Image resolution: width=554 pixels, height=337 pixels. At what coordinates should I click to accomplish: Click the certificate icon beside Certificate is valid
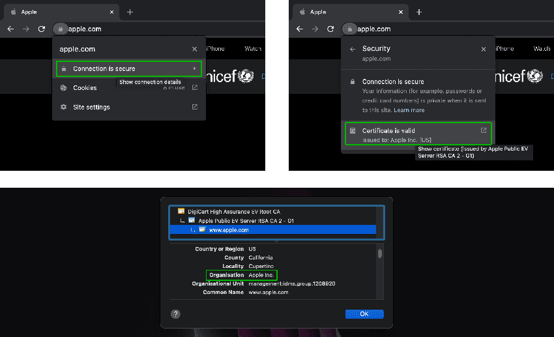(352, 131)
